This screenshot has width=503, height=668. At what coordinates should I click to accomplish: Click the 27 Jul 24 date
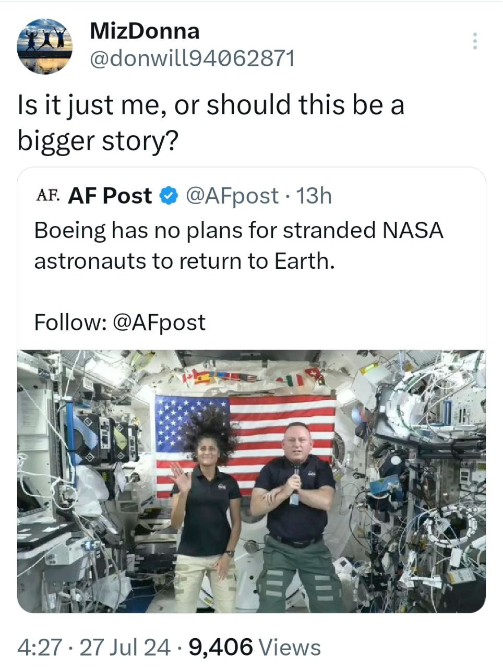pos(125,647)
